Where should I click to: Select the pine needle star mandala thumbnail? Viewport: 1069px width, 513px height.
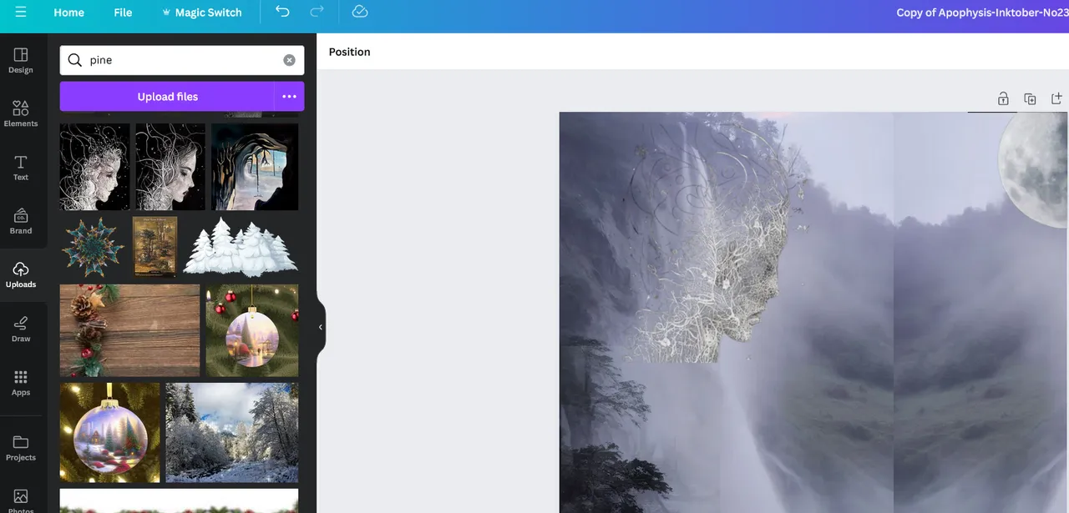click(x=93, y=247)
